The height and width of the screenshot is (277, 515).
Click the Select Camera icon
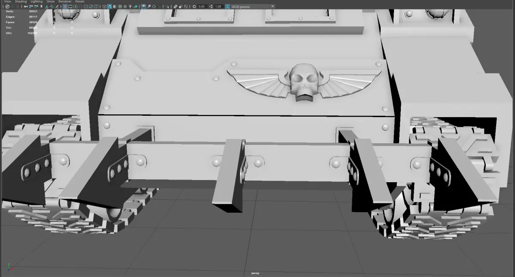26,6
